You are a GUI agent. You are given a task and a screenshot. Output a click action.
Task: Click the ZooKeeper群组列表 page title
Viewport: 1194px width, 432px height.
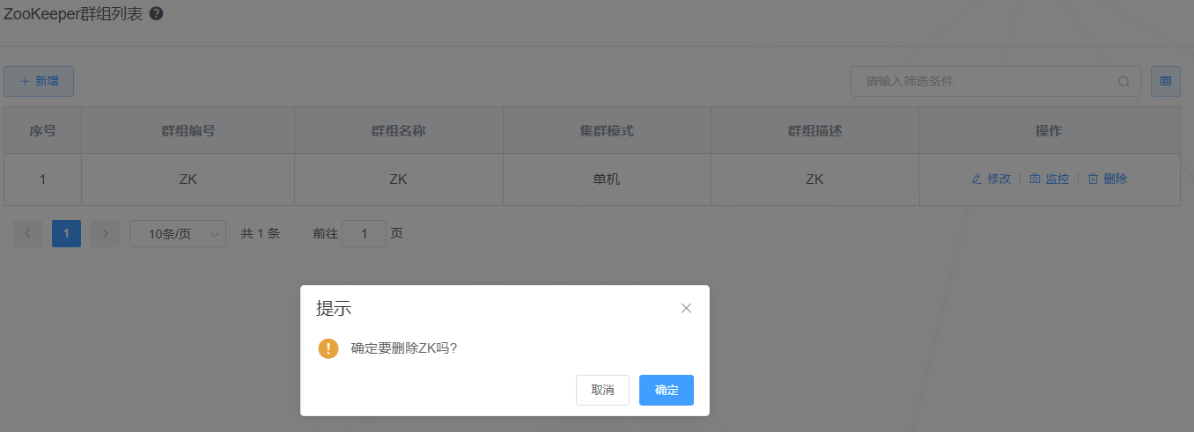(73, 14)
